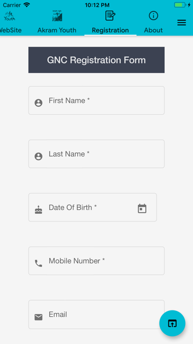Click the Akram Youth logo image
Viewport: 193px width, 344px height.
57,16
